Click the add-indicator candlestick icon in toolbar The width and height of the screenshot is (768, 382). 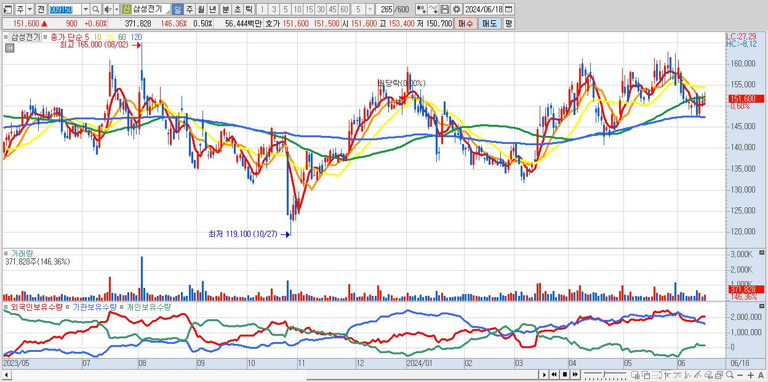[422, 9]
